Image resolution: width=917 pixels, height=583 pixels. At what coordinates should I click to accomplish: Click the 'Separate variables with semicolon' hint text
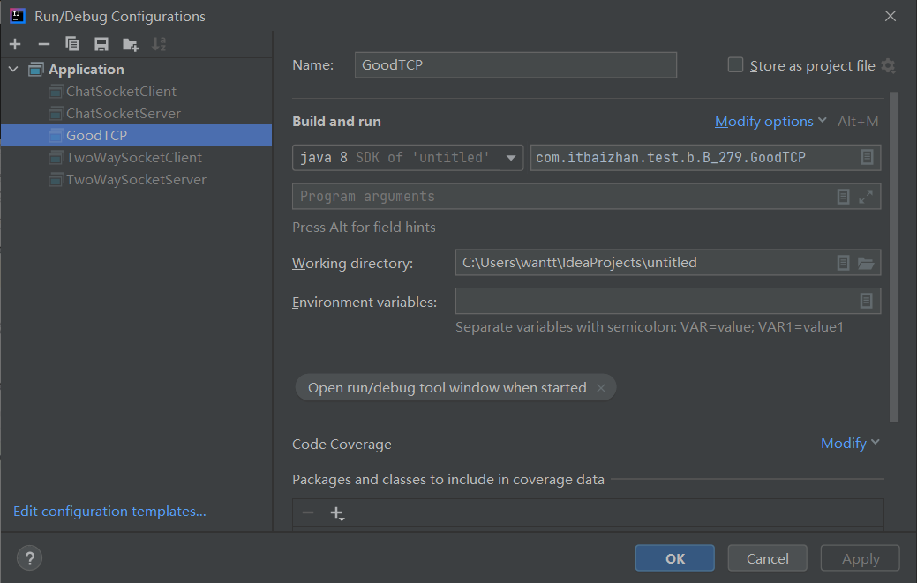(x=650, y=327)
